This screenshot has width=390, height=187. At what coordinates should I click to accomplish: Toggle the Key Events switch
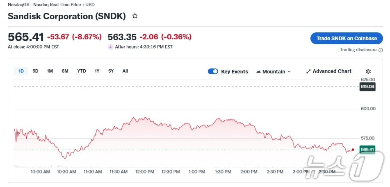(213, 71)
